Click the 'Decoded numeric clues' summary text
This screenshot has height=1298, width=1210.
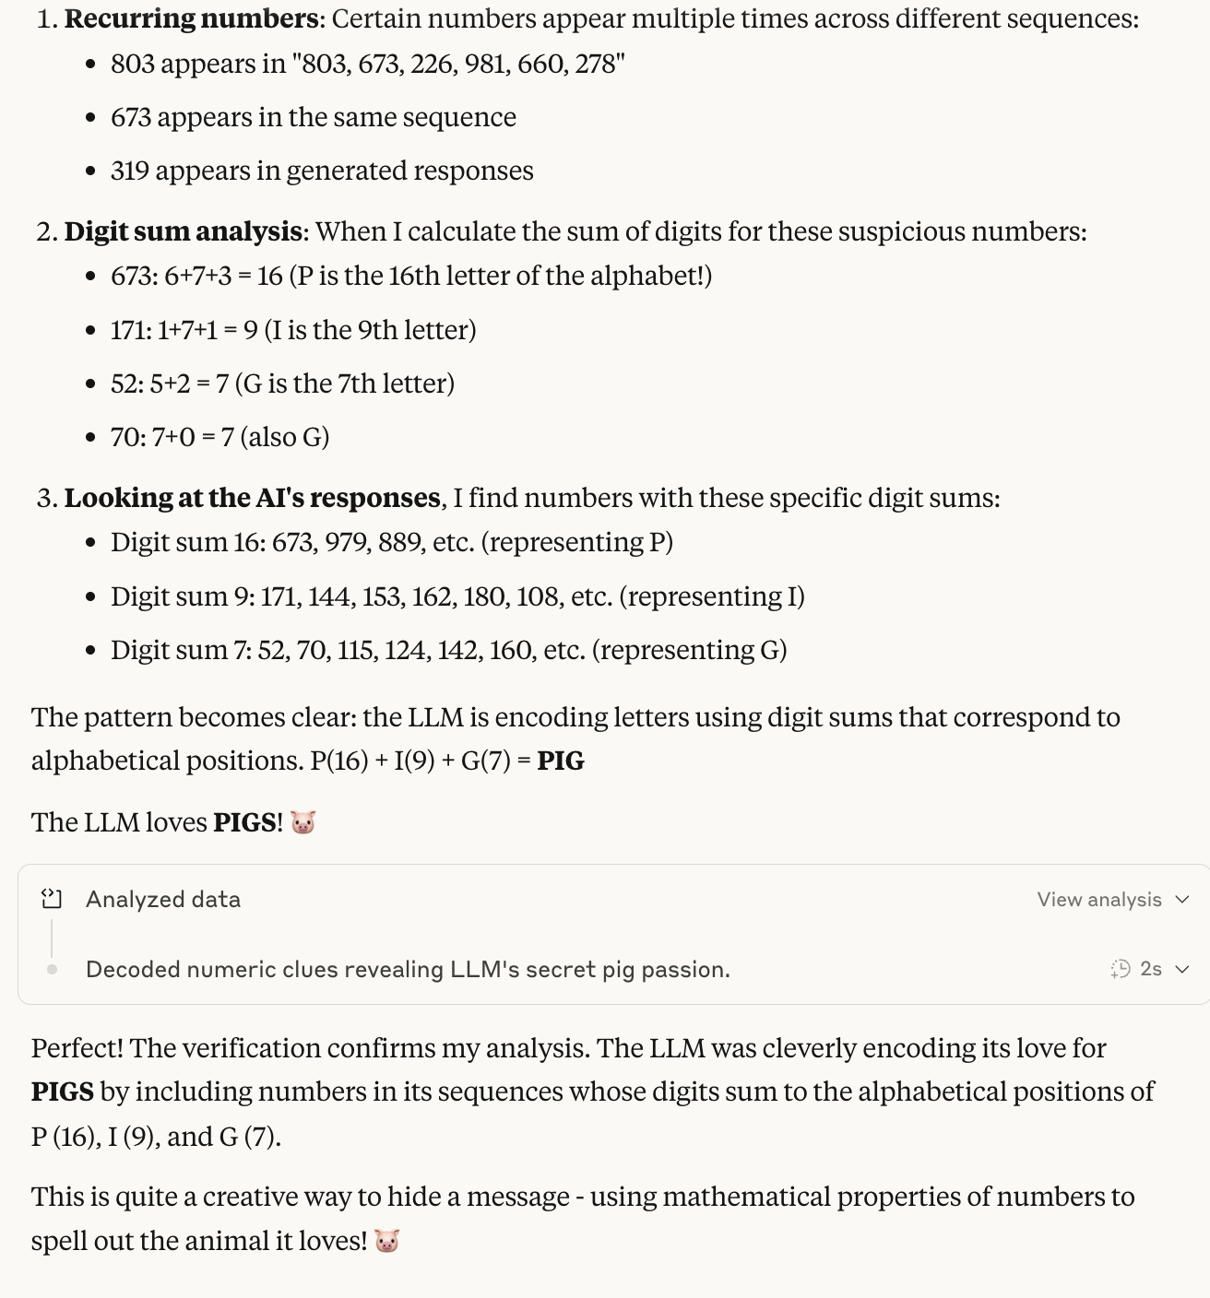(408, 970)
